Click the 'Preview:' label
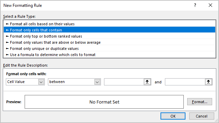Screen dimensions: 219x123 pyautogui.click(x=14, y=102)
